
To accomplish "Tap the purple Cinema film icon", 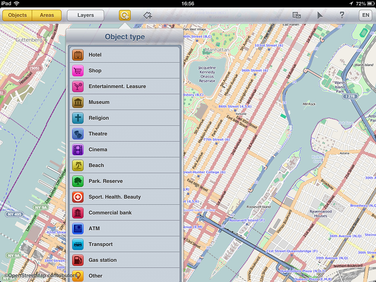I will pos(78,149).
